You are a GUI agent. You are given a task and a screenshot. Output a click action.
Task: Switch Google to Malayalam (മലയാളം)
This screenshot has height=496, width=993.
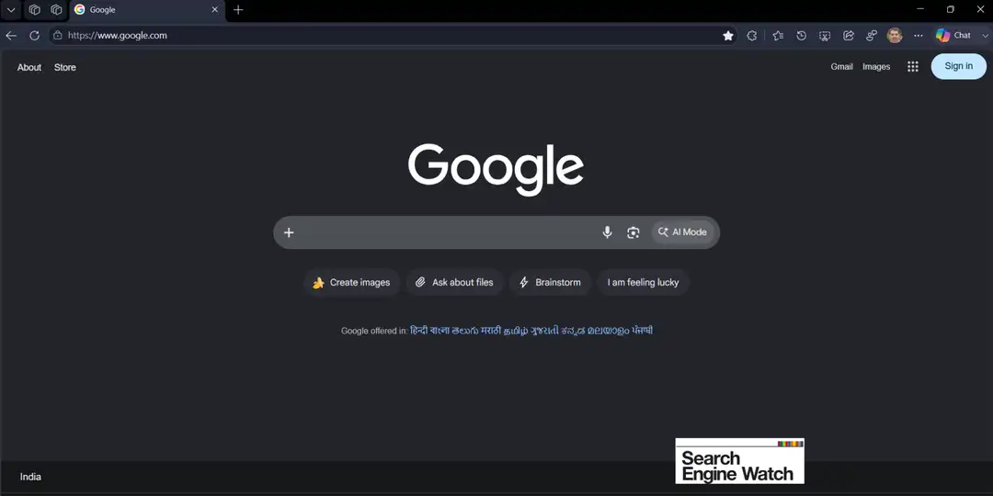[609, 331]
